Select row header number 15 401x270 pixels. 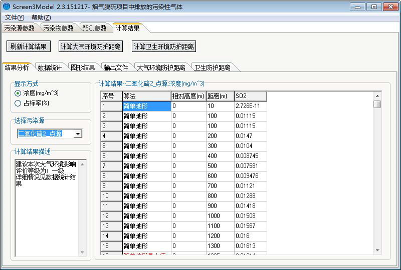point(111,246)
